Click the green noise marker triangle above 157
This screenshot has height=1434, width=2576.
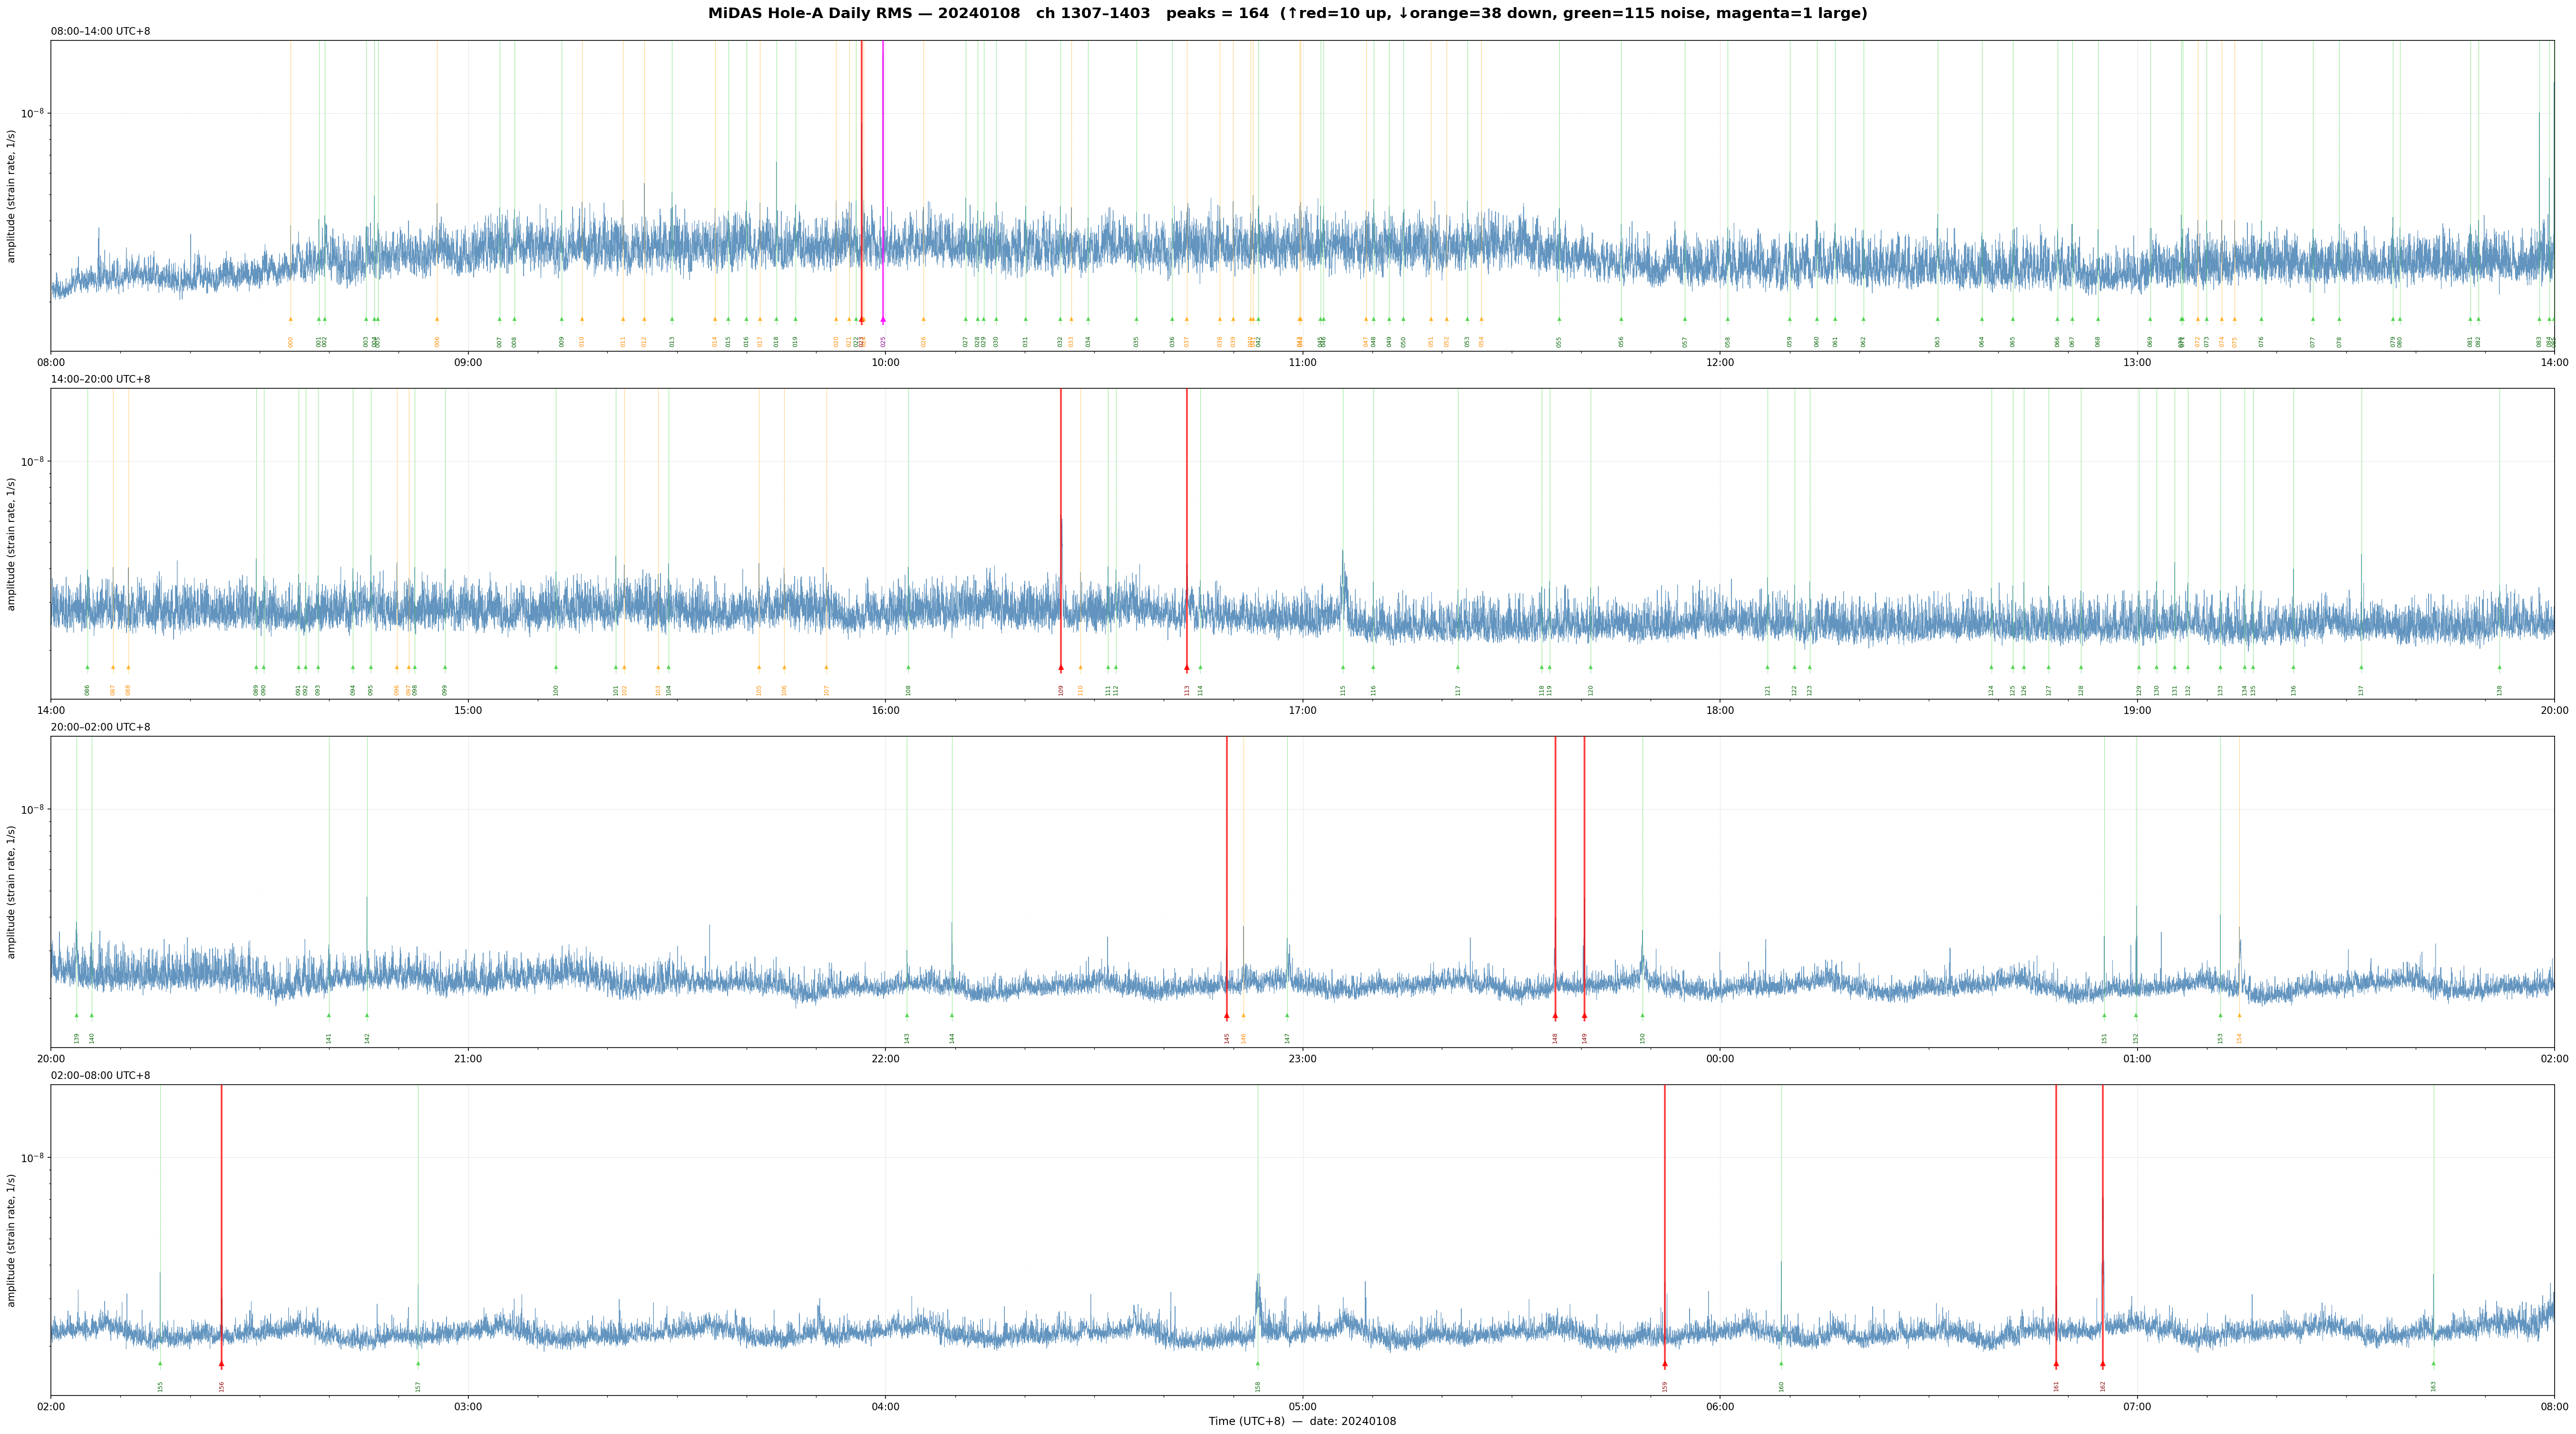[418, 1364]
